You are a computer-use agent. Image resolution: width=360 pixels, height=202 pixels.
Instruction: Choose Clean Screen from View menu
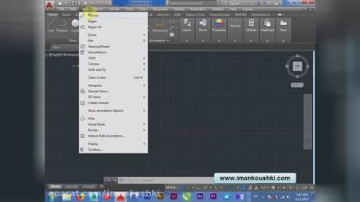click(x=114, y=77)
